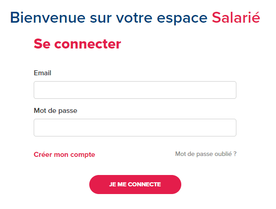The image size is (276, 209).
Task: Open the Créer mon compte link
Action: click(x=64, y=155)
